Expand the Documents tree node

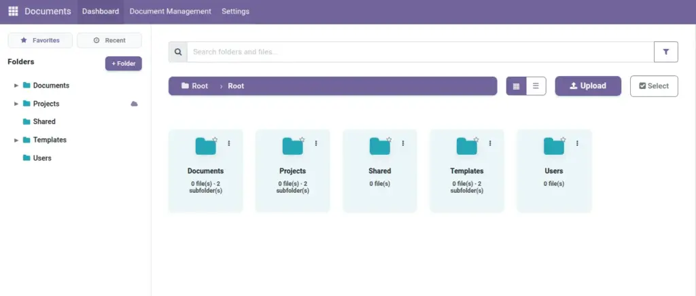(16, 86)
